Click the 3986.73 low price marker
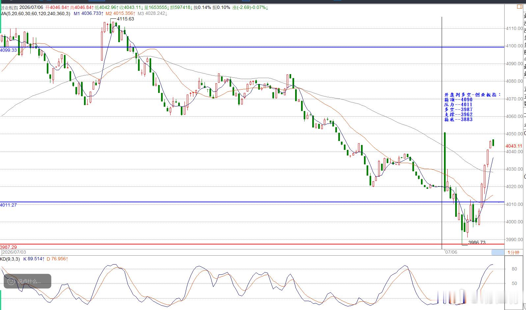 [477, 242]
